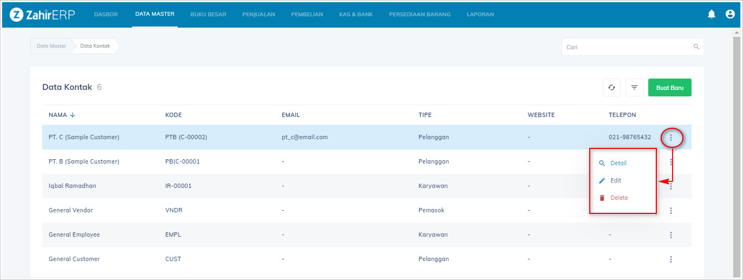Click the notification bell icon

coord(712,15)
